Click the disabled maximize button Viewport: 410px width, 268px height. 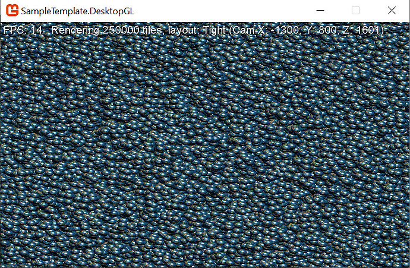[x=355, y=11]
